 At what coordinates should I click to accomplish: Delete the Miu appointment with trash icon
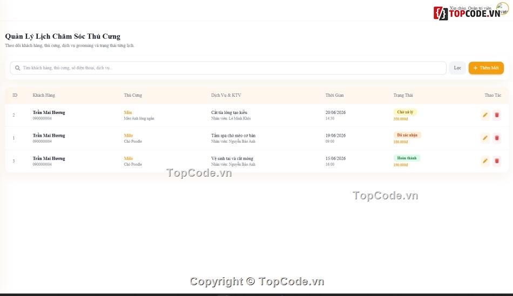497,115
